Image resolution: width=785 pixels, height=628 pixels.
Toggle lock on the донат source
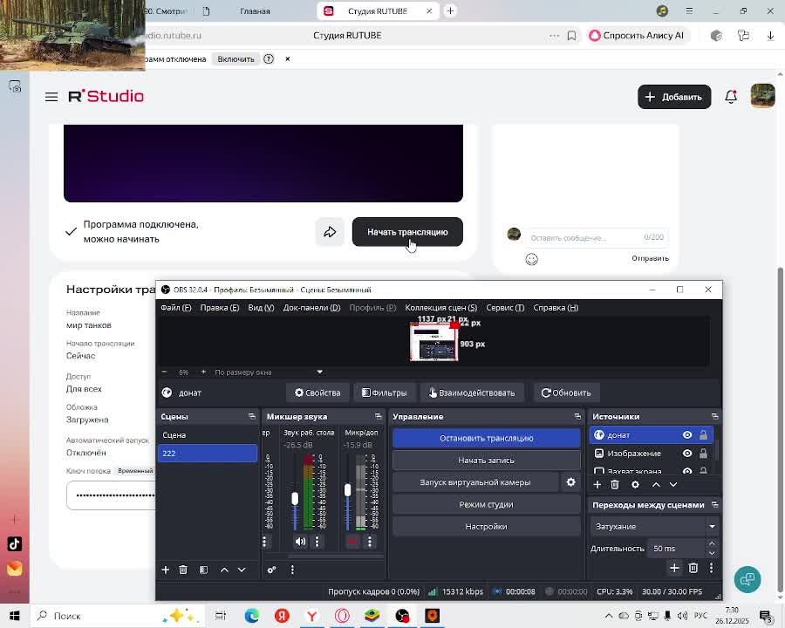click(703, 435)
